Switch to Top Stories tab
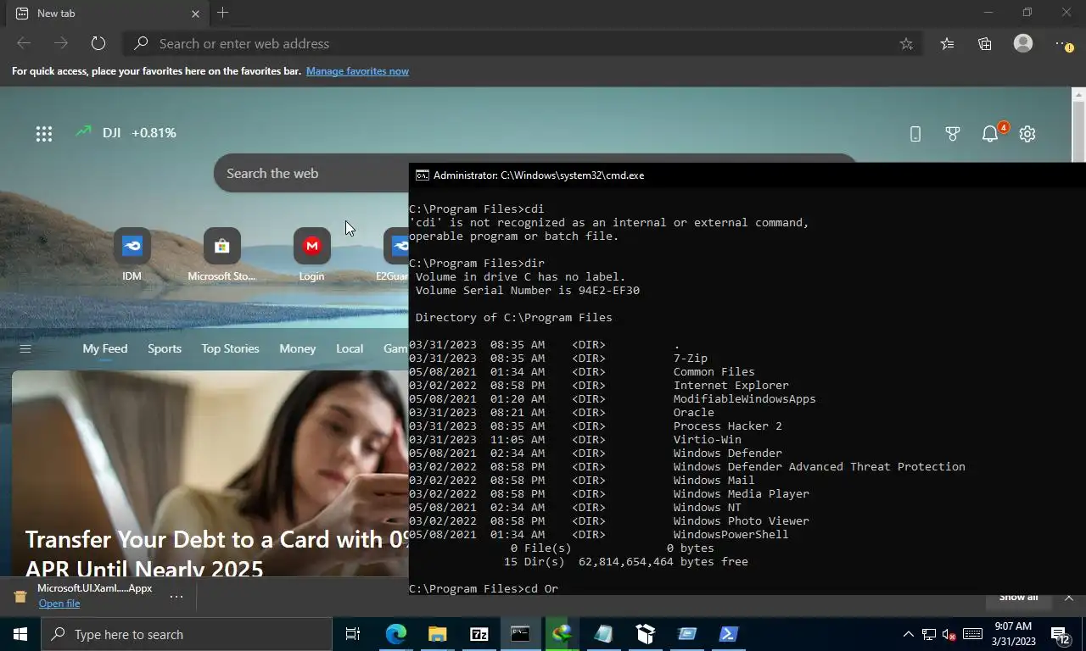The width and height of the screenshot is (1086, 651). pyautogui.click(x=230, y=348)
